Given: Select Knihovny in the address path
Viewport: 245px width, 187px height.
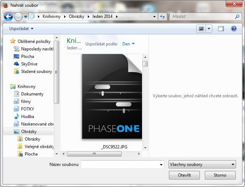Looking at the screenshot, I should point(51,16).
